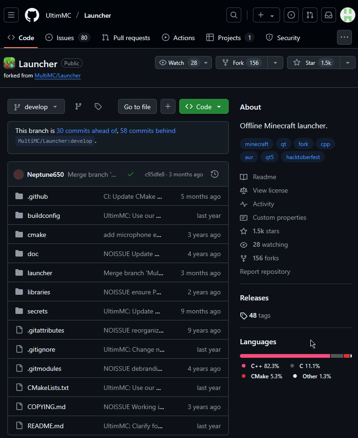Fork this repository
The height and width of the screenshot is (438, 358).
click(242, 63)
